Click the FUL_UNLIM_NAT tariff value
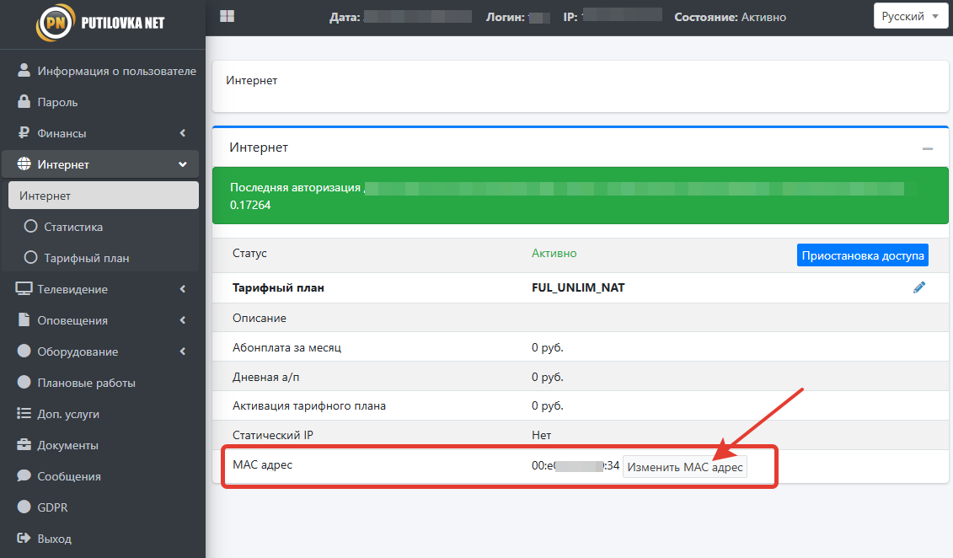 pyautogui.click(x=578, y=287)
